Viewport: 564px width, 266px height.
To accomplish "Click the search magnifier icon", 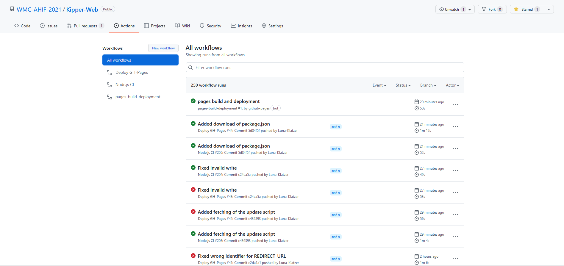I will (190, 68).
